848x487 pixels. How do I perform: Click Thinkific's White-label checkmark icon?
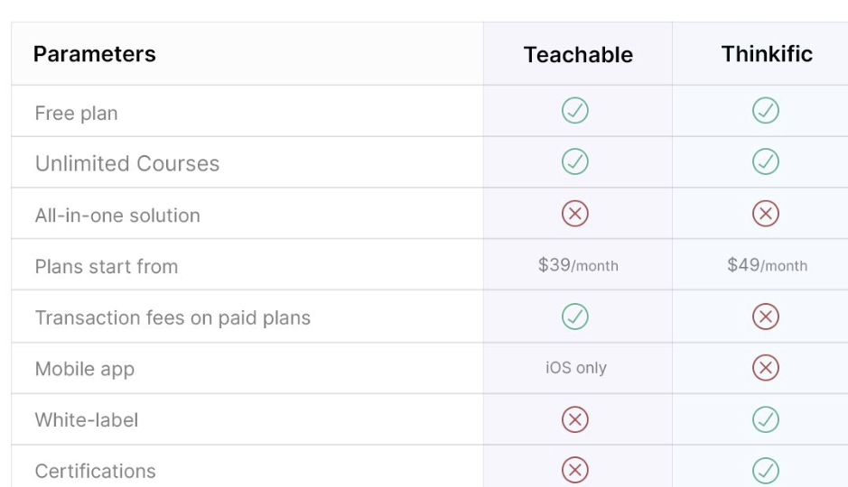(766, 419)
